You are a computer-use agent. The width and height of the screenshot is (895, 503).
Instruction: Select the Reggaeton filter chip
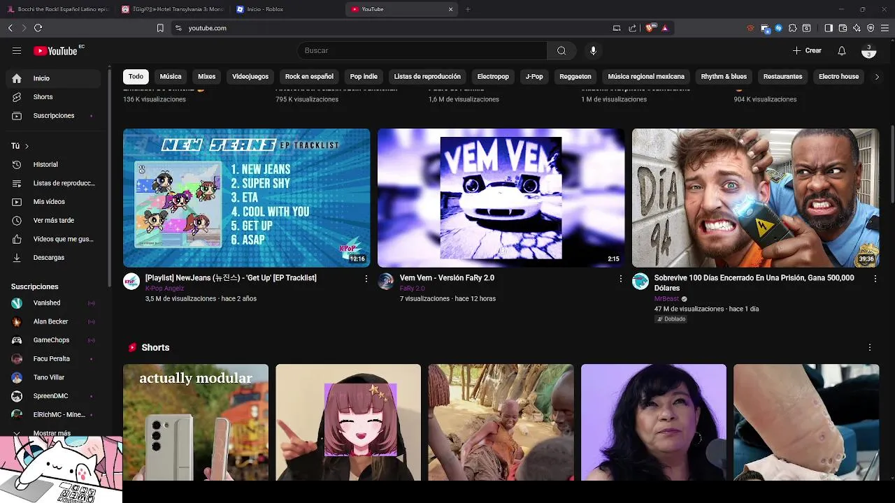(575, 76)
